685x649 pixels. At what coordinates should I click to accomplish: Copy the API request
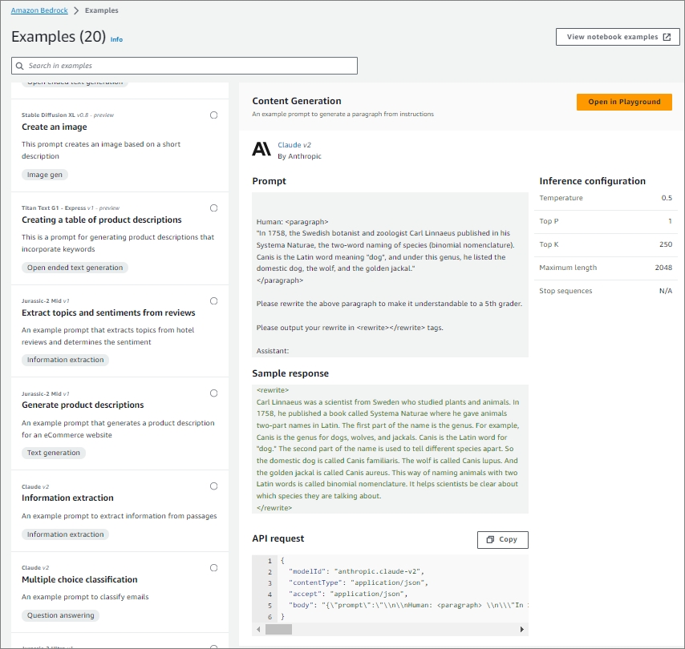click(x=503, y=540)
